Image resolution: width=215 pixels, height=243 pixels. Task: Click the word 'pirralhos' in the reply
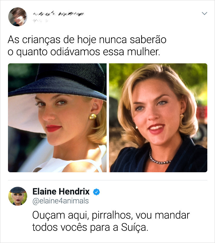(112, 215)
